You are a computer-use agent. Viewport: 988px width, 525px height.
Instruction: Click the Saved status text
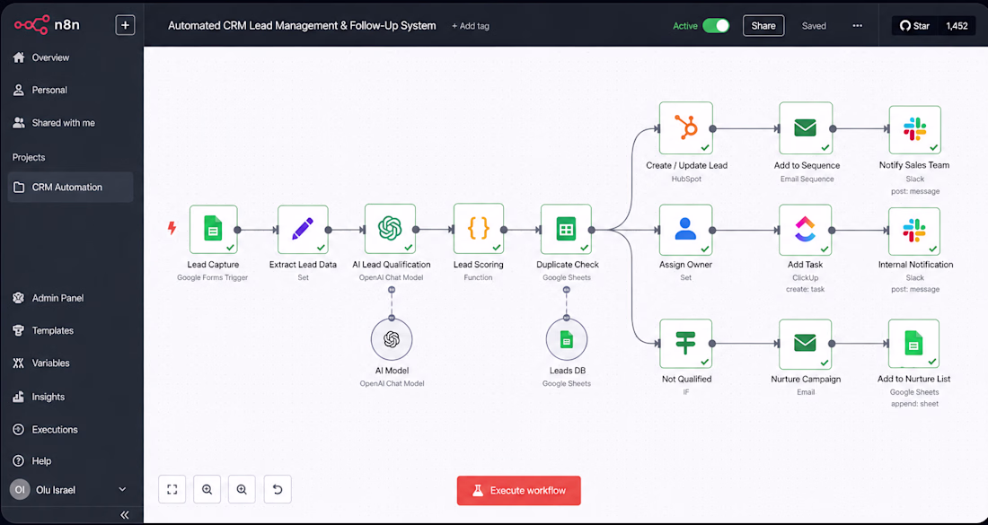click(814, 26)
